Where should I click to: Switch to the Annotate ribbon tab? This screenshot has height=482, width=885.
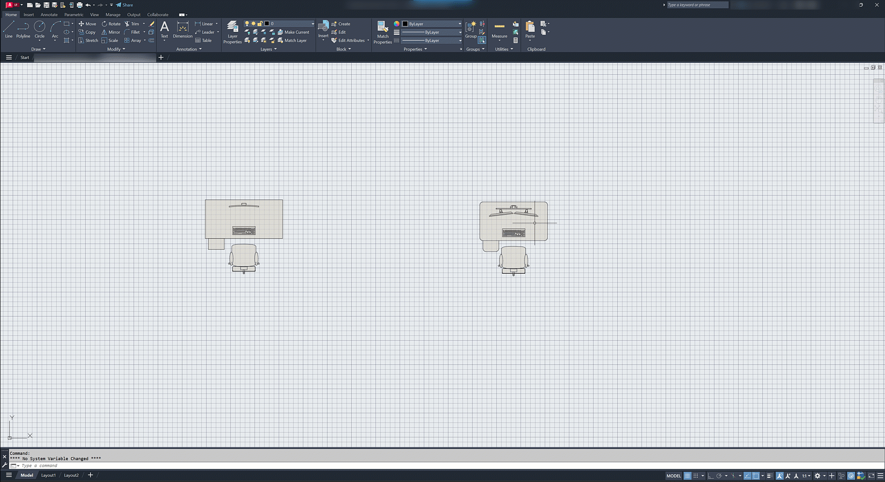(49, 15)
